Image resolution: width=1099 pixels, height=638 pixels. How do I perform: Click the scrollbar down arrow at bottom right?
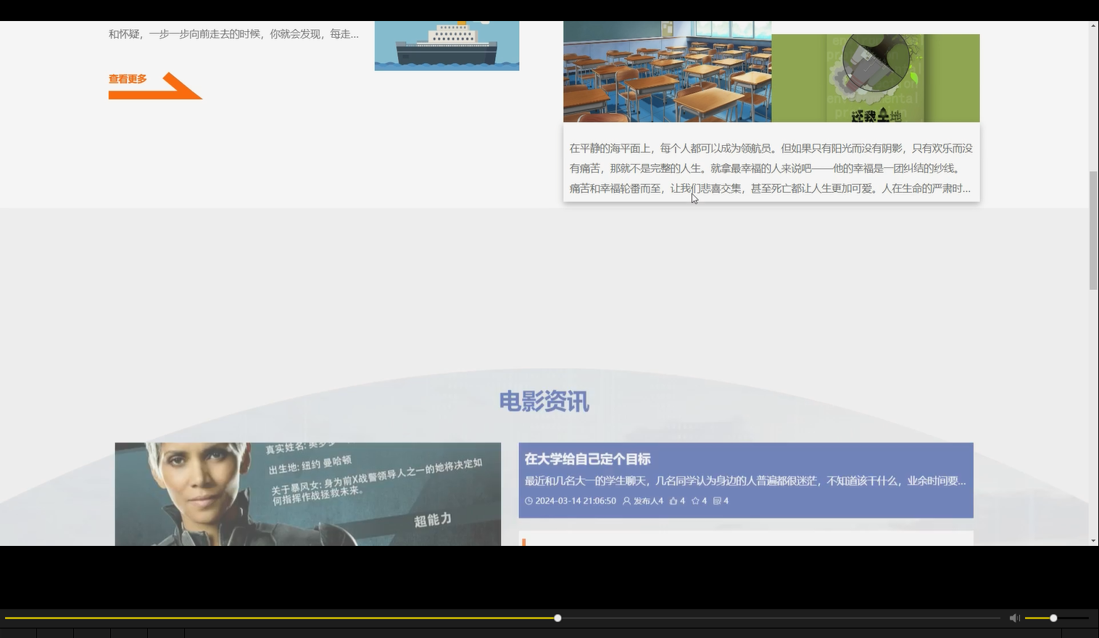click(x=1093, y=539)
